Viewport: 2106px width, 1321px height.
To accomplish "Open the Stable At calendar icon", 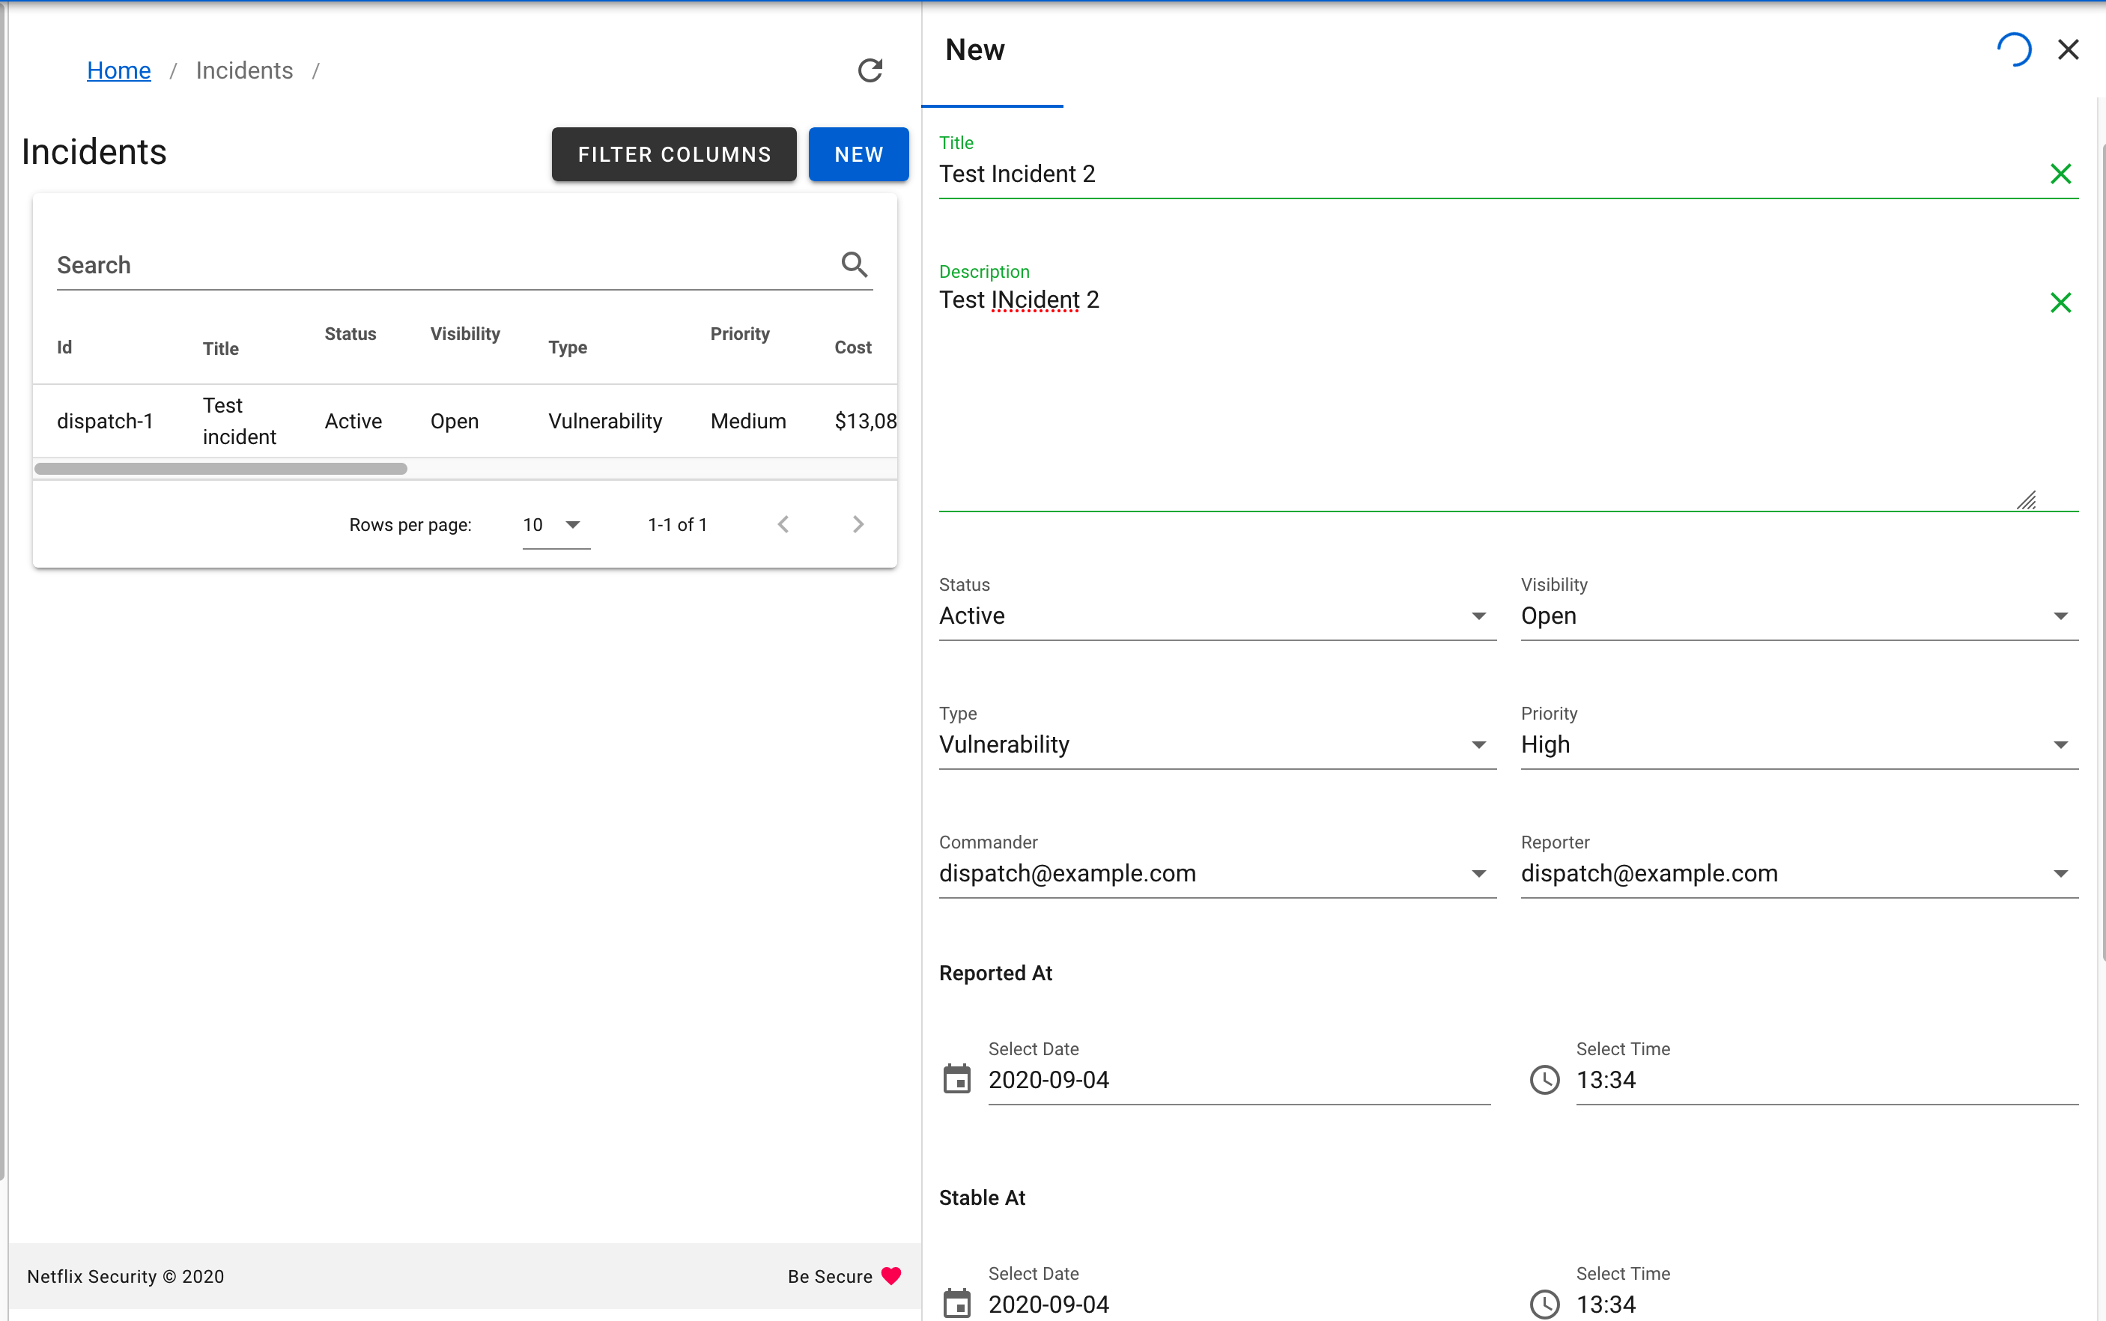I will click(956, 1304).
